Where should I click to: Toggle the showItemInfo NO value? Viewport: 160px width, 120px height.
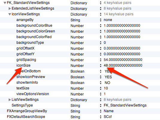coord(107,83)
